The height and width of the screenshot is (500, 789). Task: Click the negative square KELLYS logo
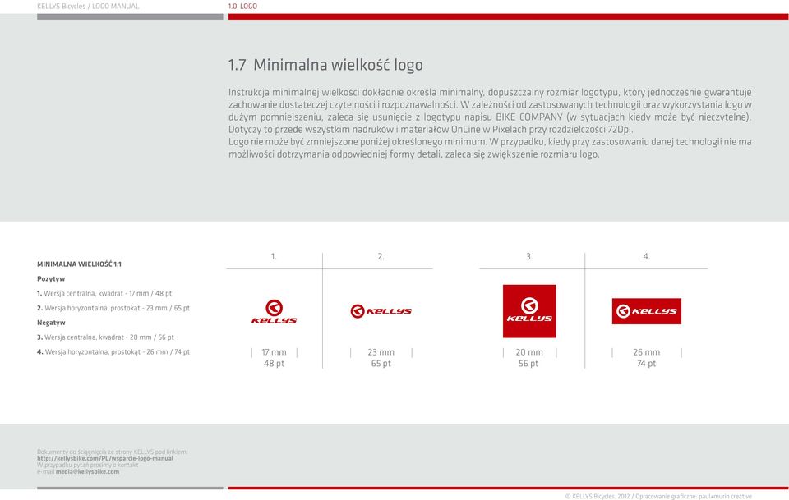(x=529, y=311)
